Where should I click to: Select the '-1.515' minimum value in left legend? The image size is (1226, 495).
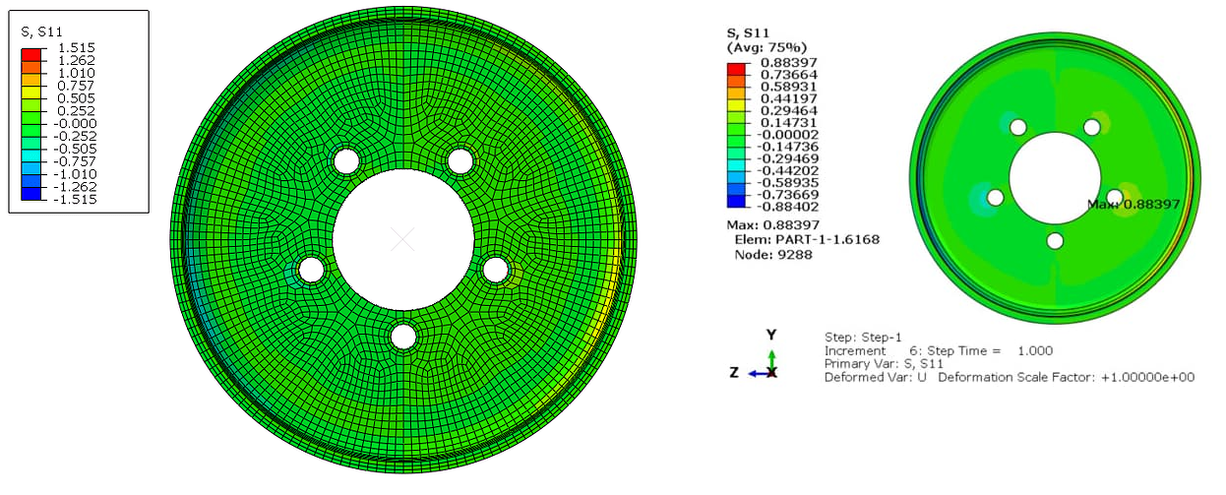pos(74,199)
